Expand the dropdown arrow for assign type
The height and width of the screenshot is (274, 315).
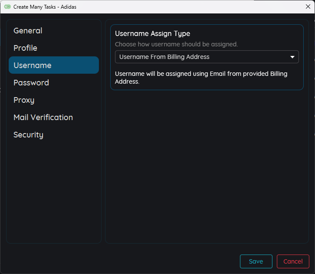(x=292, y=57)
